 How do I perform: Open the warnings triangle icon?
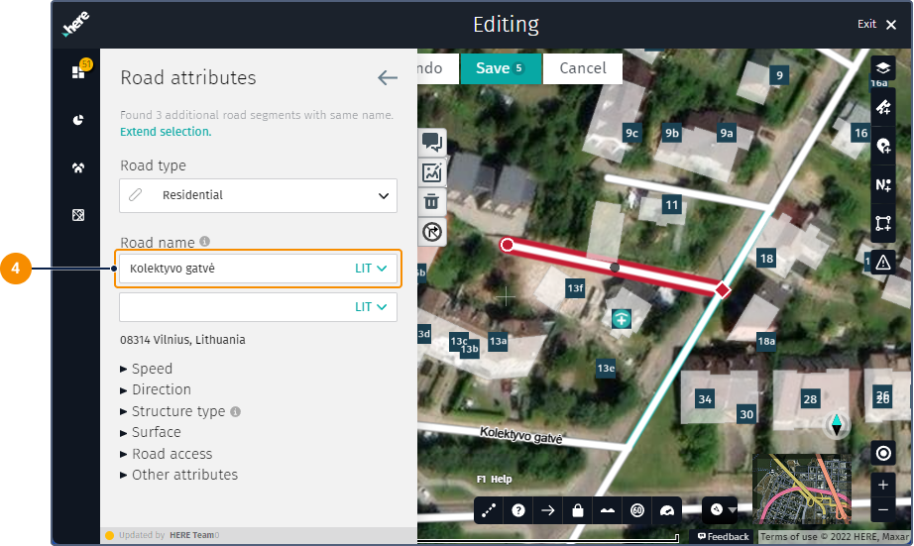pyautogui.click(x=883, y=263)
